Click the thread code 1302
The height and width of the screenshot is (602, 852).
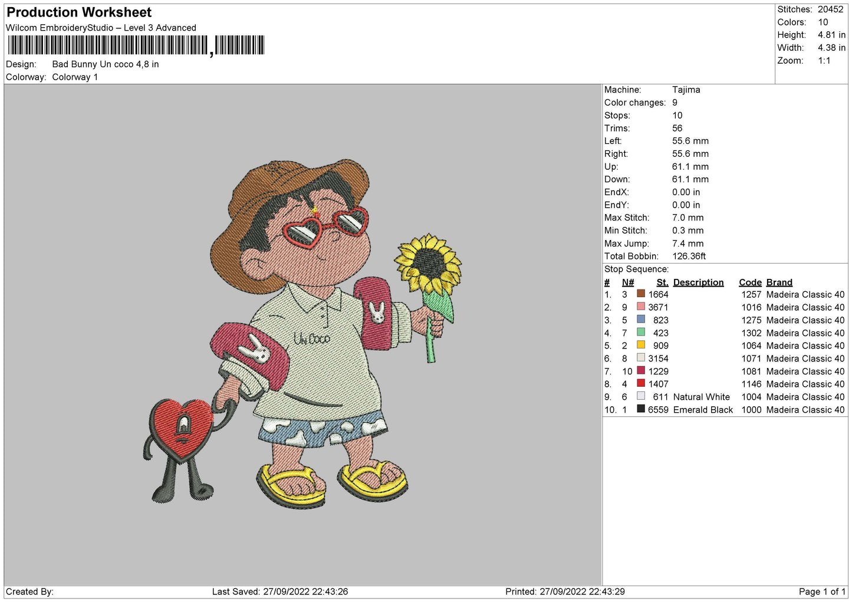coord(752,333)
